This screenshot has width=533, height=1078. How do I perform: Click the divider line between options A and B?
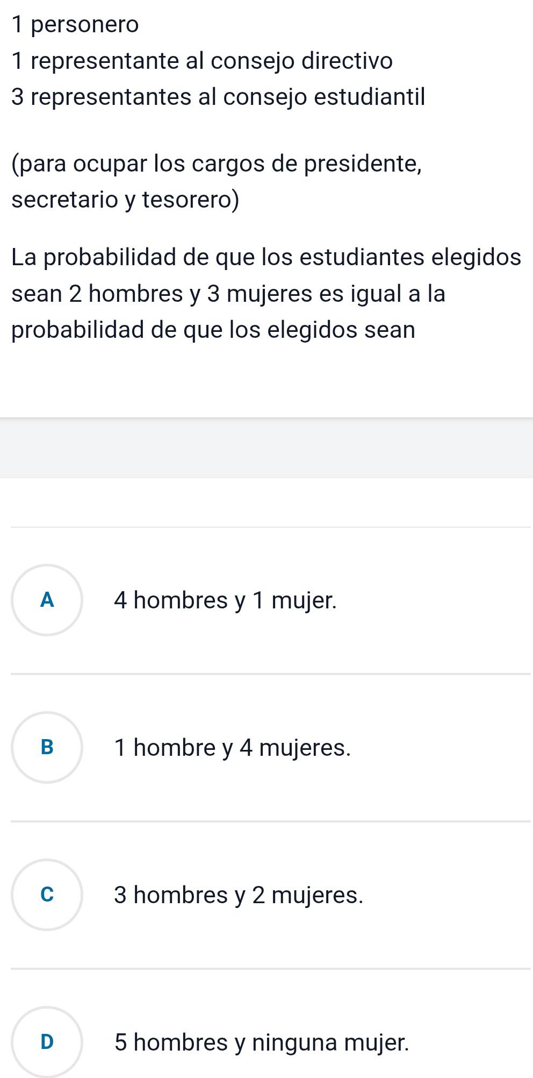[270, 673]
